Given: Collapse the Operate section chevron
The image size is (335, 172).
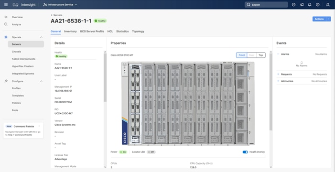Looking at the screenshot, I should [41, 37].
